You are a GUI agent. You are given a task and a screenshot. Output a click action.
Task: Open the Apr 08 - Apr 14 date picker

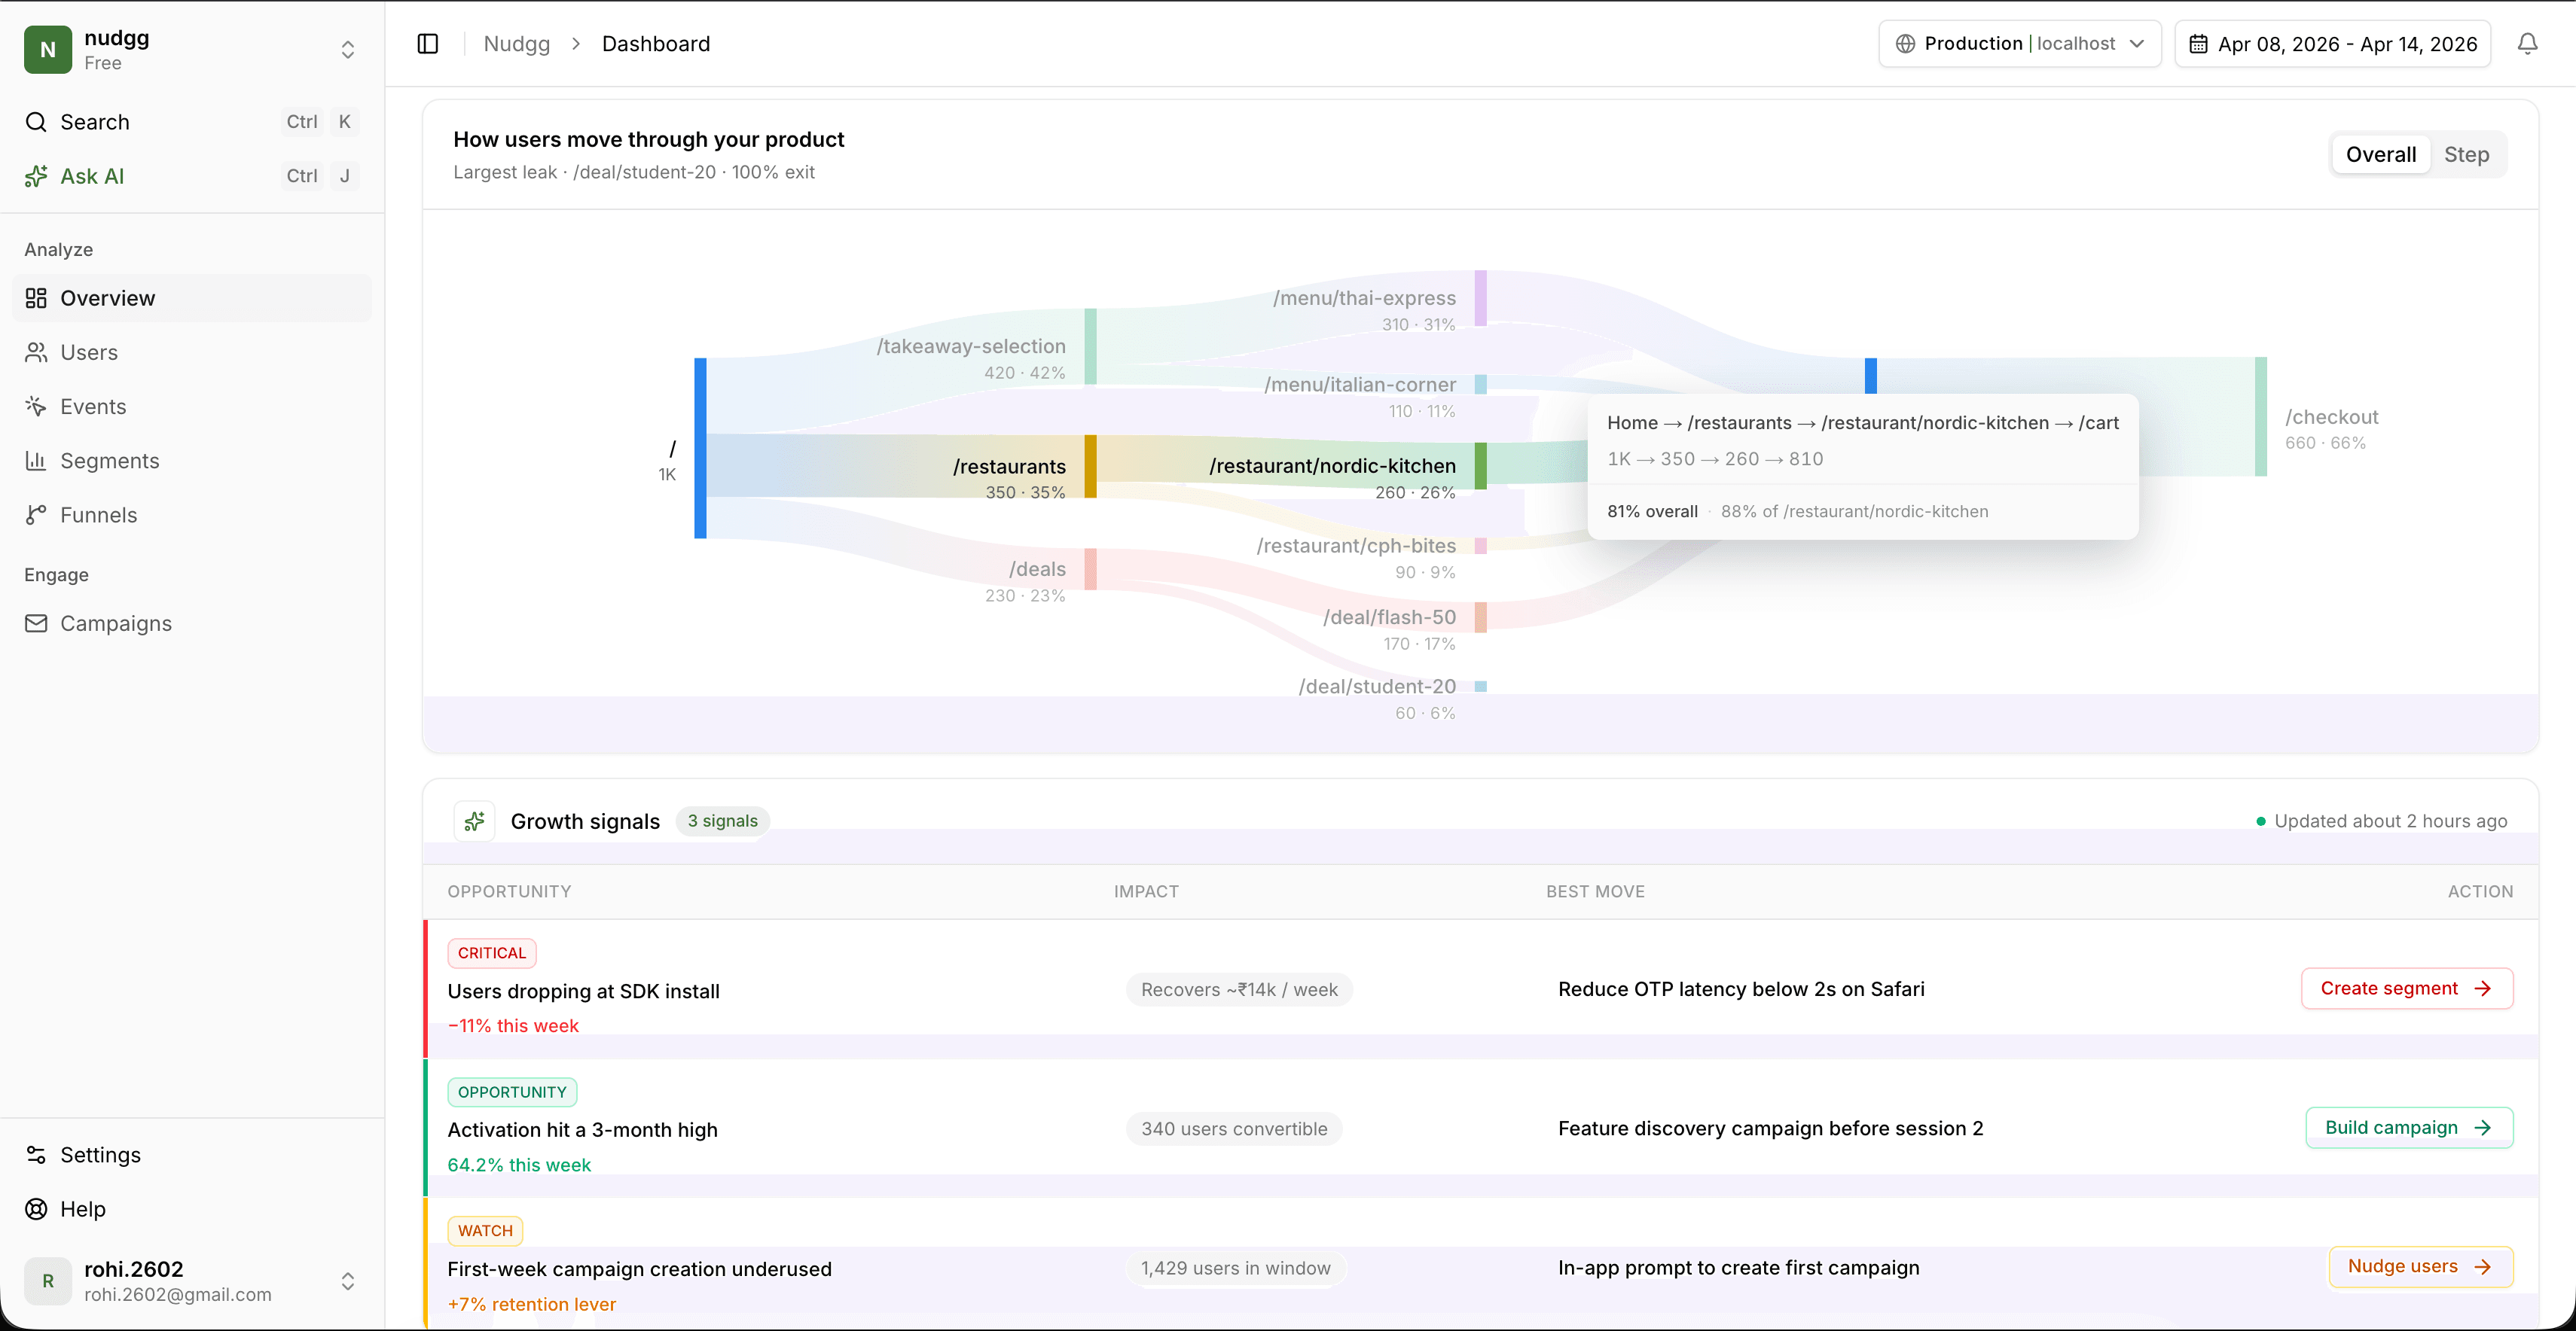[x=2333, y=44]
